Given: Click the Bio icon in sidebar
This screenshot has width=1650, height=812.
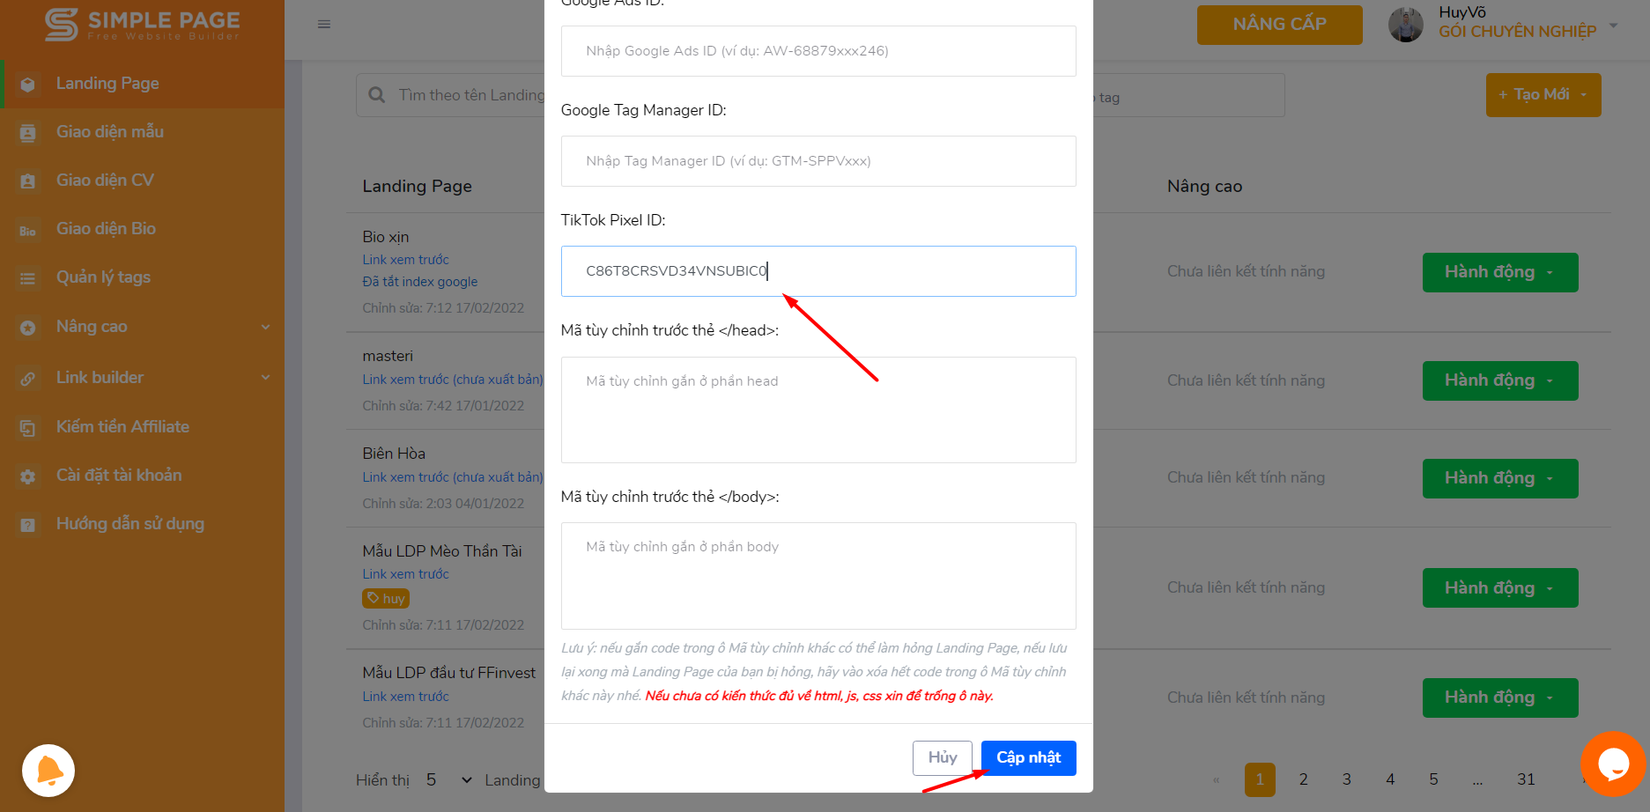Looking at the screenshot, I should click(28, 231).
